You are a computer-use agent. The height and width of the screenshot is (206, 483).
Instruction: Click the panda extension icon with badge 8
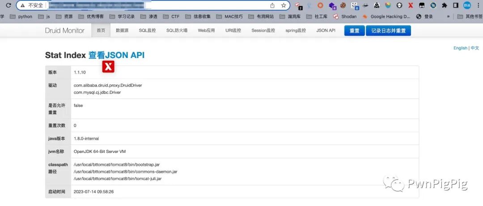(x=355, y=5)
